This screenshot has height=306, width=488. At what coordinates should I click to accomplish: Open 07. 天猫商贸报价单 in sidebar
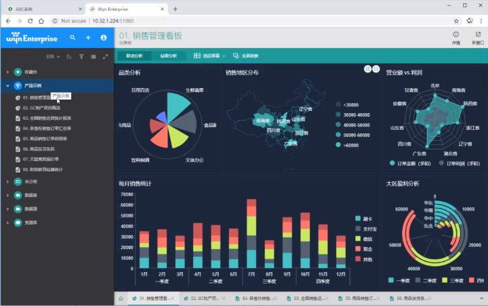coord(41,159)
